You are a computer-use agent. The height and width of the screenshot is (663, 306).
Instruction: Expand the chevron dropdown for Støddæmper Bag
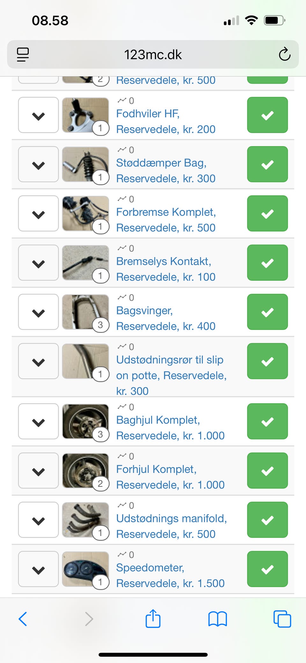tap(38, 164)
